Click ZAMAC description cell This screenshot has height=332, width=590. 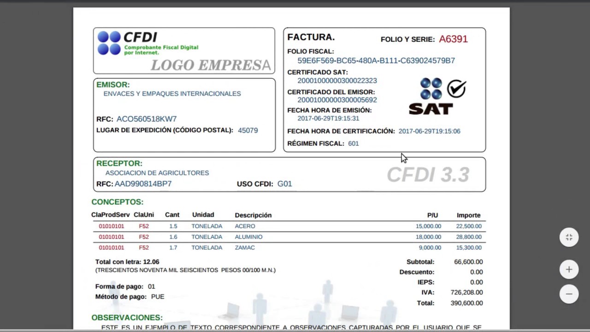pos(245,248)
